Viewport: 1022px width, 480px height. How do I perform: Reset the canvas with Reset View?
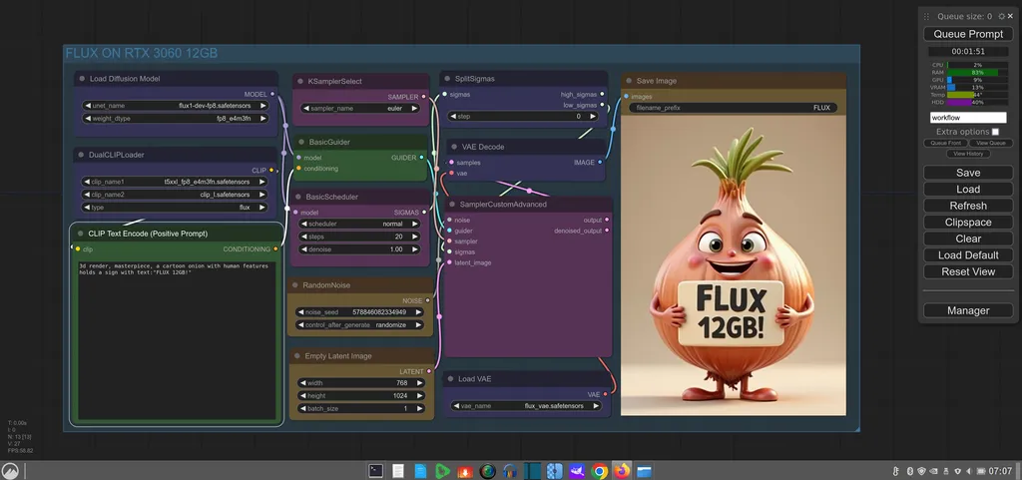[x=968, y=271]
